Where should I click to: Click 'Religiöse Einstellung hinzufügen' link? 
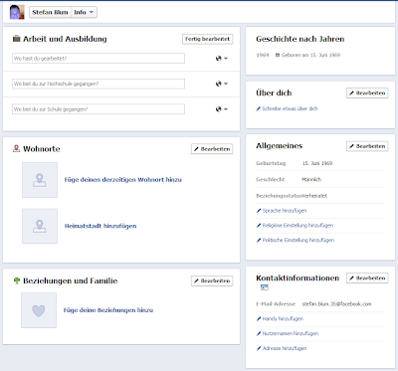click(x=298, y=226)
